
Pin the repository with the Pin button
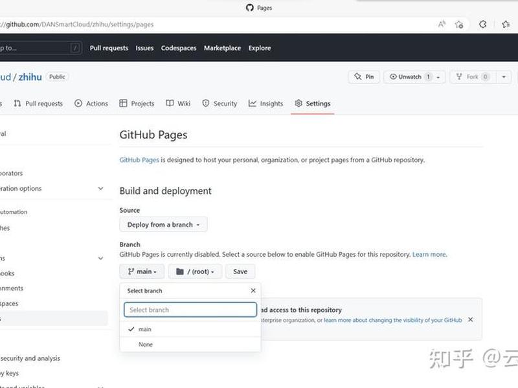click(x=364, y=77)
